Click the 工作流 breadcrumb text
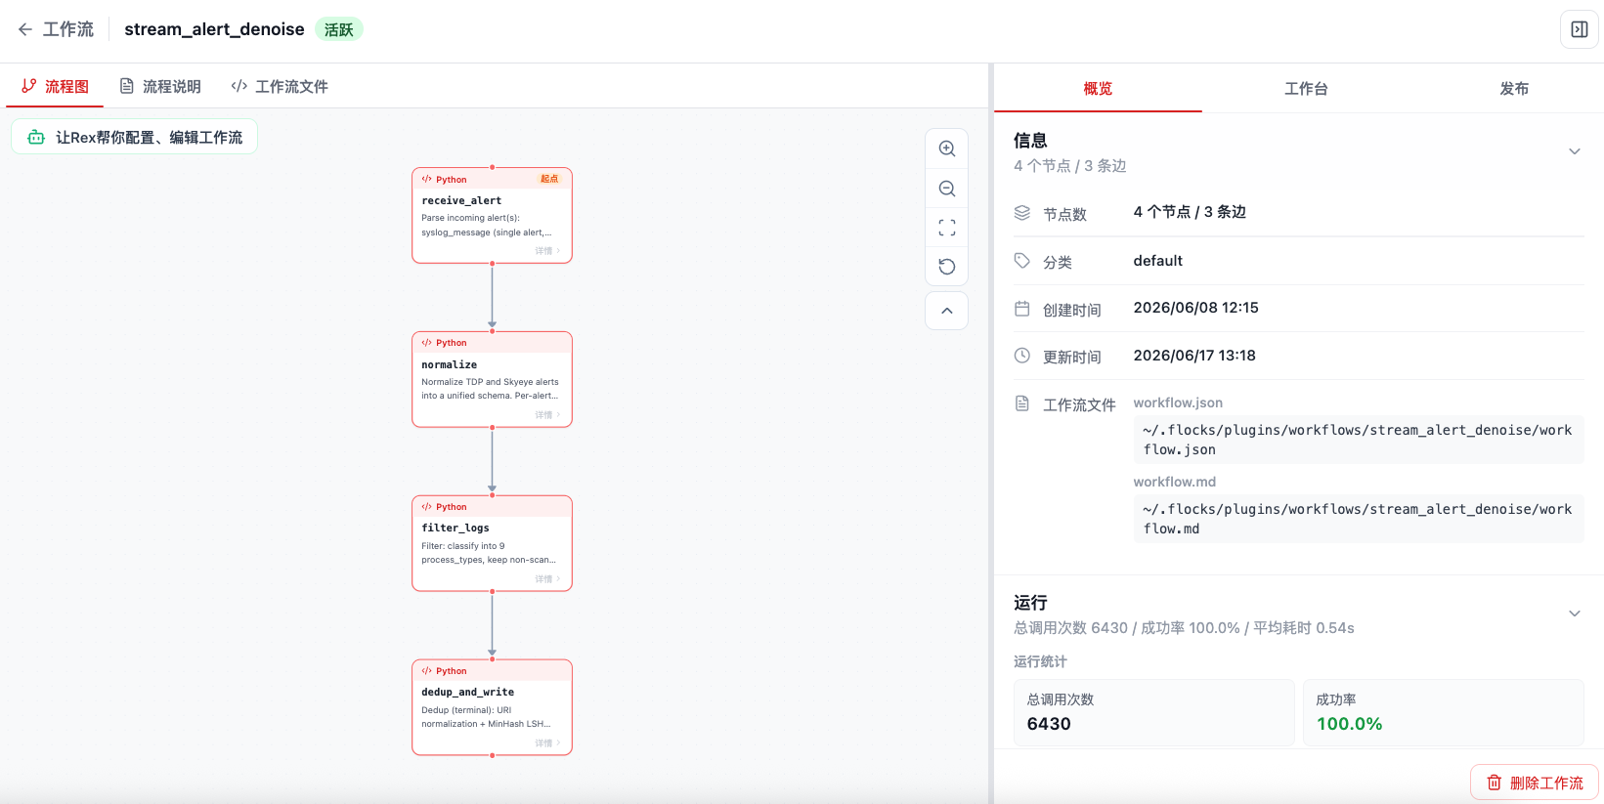The height and width of the screenshot is (804, 1604). point(68,29)
